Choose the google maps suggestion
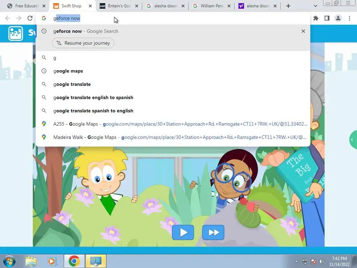 (173, 71)
